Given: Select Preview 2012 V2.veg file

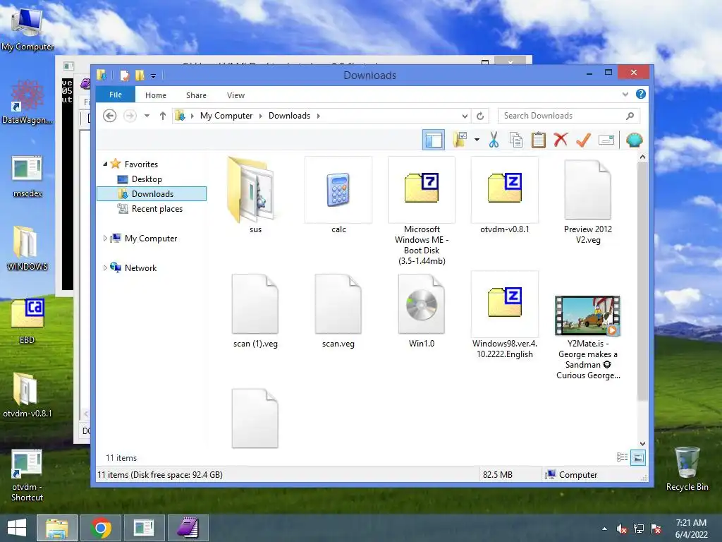Looking at the screenshot, I should point(587,201).
